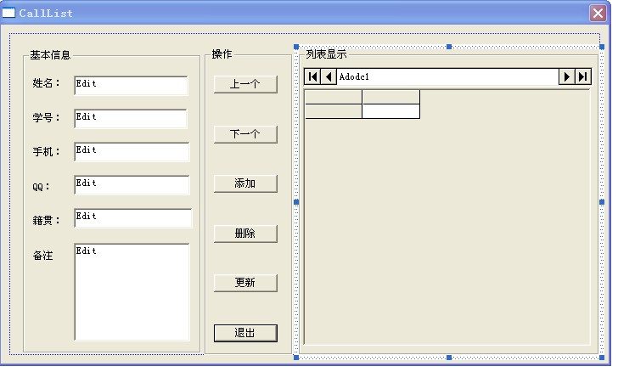The image size is (618, 372).
Task: Click the 退出 exit button
Action: 245,333
